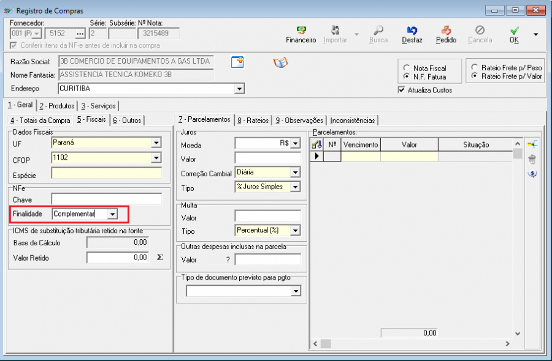The height and width of the screenshot is (361, 552).
Task: Click the Chave NFe input field
Action: pos(106,199)
